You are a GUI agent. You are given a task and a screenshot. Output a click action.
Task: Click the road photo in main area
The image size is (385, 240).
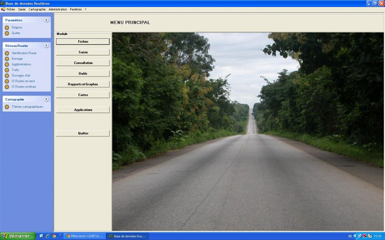pyautogui.click(x=248, y=132)
